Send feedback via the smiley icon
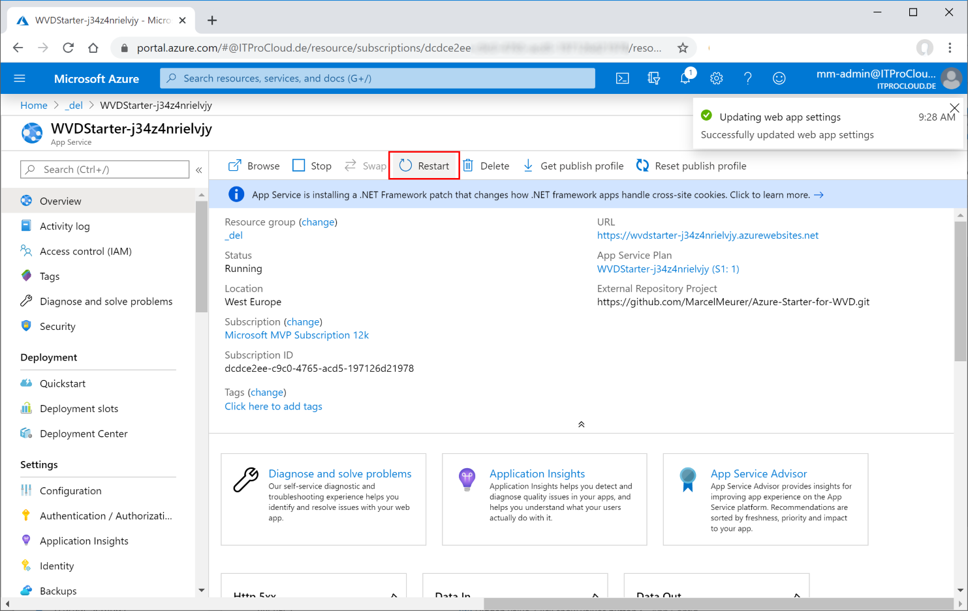 point(779,78)
